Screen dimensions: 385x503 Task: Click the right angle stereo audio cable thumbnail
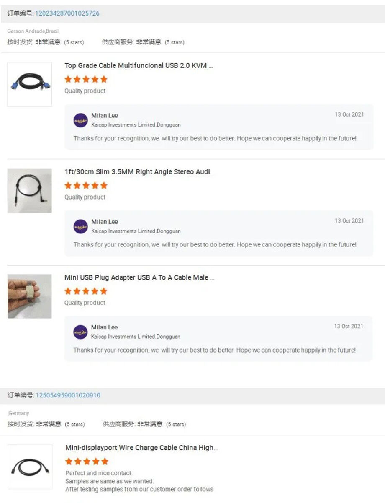(30, 191)
